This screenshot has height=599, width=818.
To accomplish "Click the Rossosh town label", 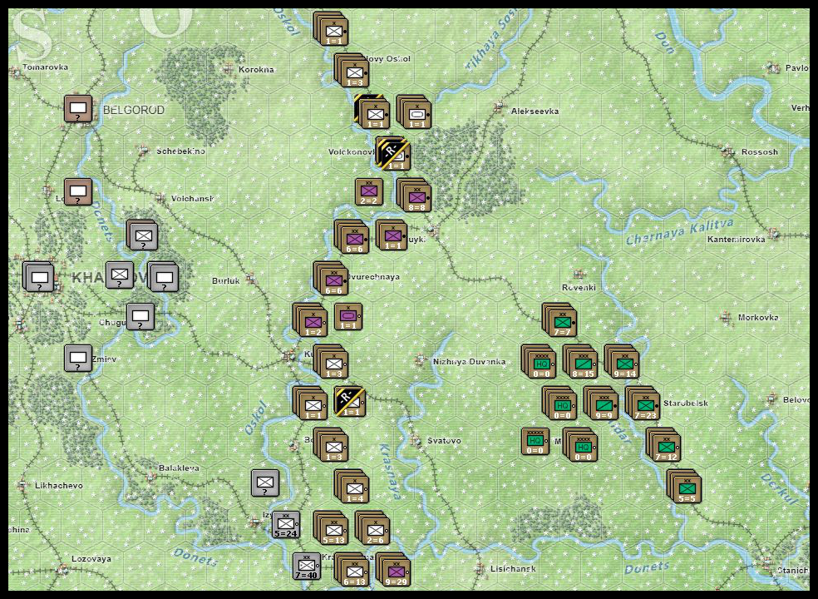I will point(760,152).
